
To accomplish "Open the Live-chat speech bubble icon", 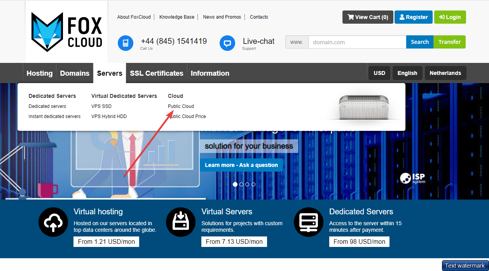I will click(x=227, y=43).
